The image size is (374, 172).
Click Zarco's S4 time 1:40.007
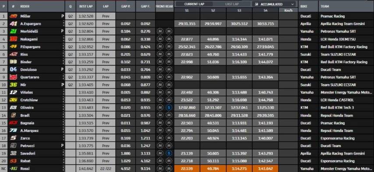(265, 138)
